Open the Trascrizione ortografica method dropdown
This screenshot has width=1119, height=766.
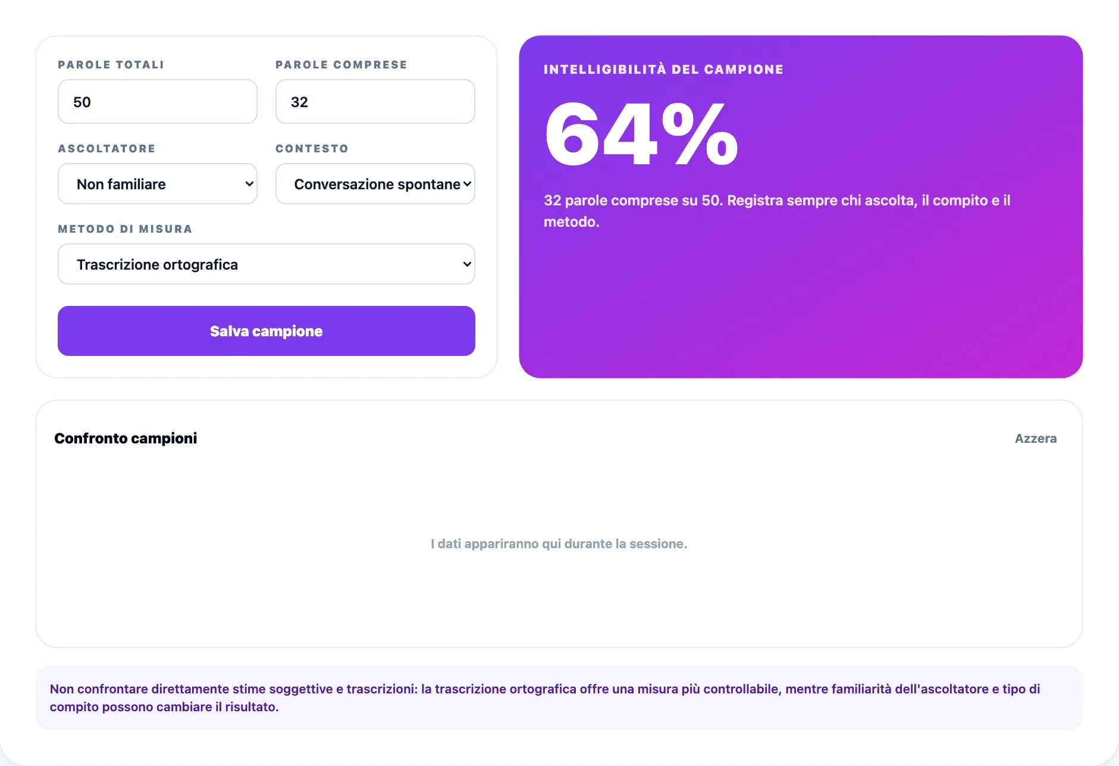(267, 264)
